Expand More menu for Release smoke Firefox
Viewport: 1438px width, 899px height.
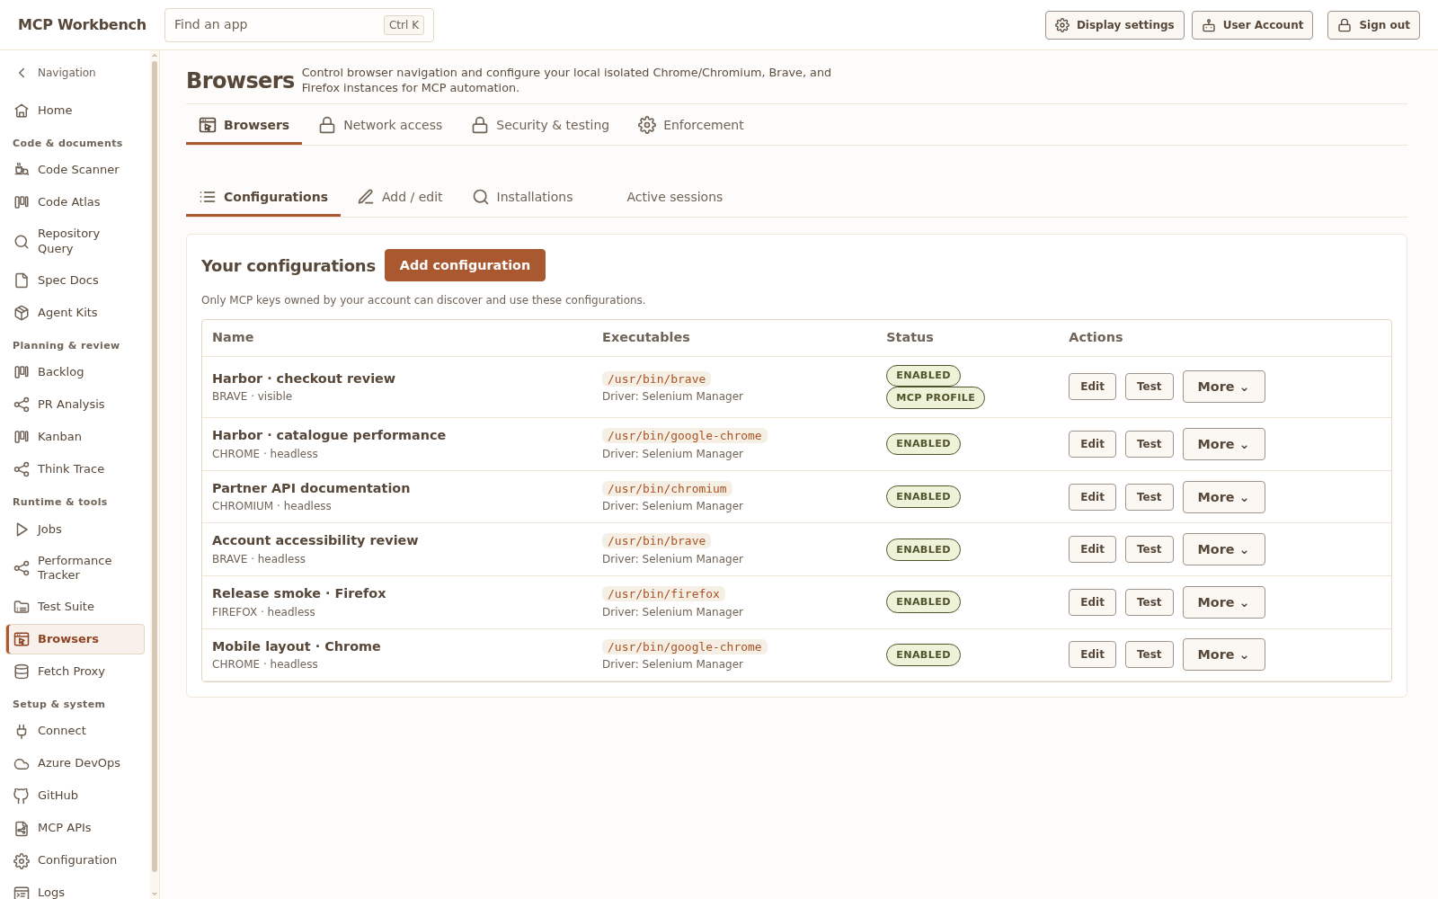[1223, 602]
